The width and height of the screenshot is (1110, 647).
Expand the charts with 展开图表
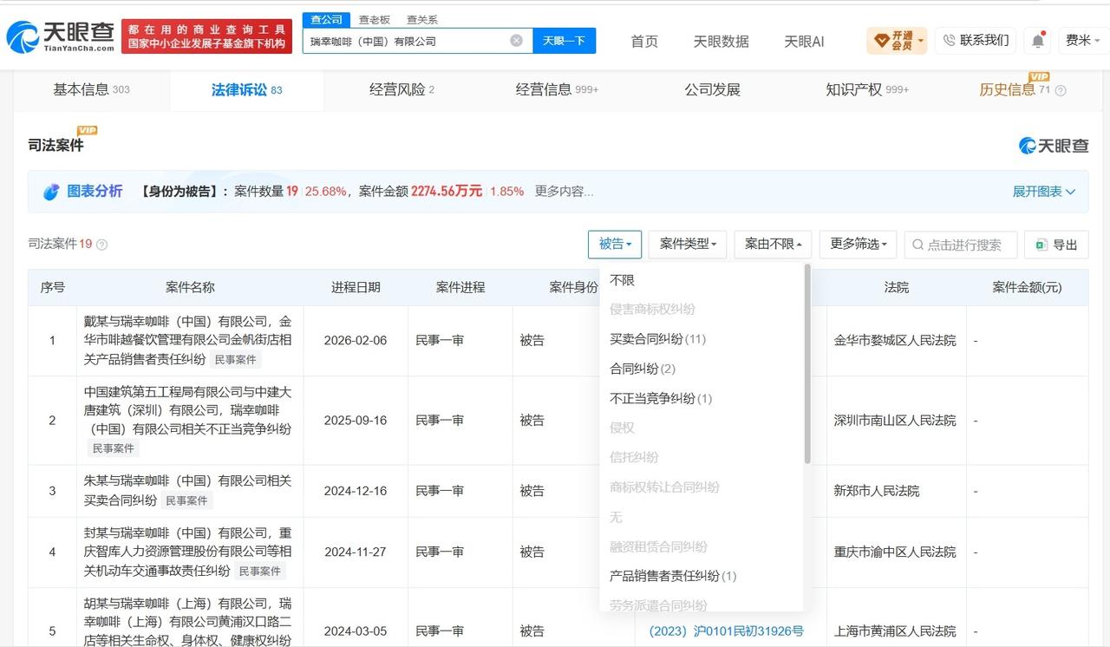tap(1044, 192)
